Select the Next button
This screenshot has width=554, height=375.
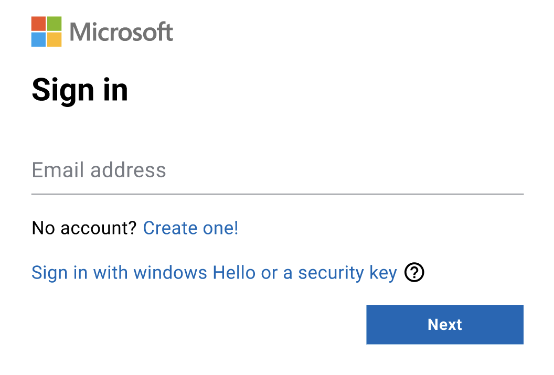pyautogui.click(x=445, y=325)
